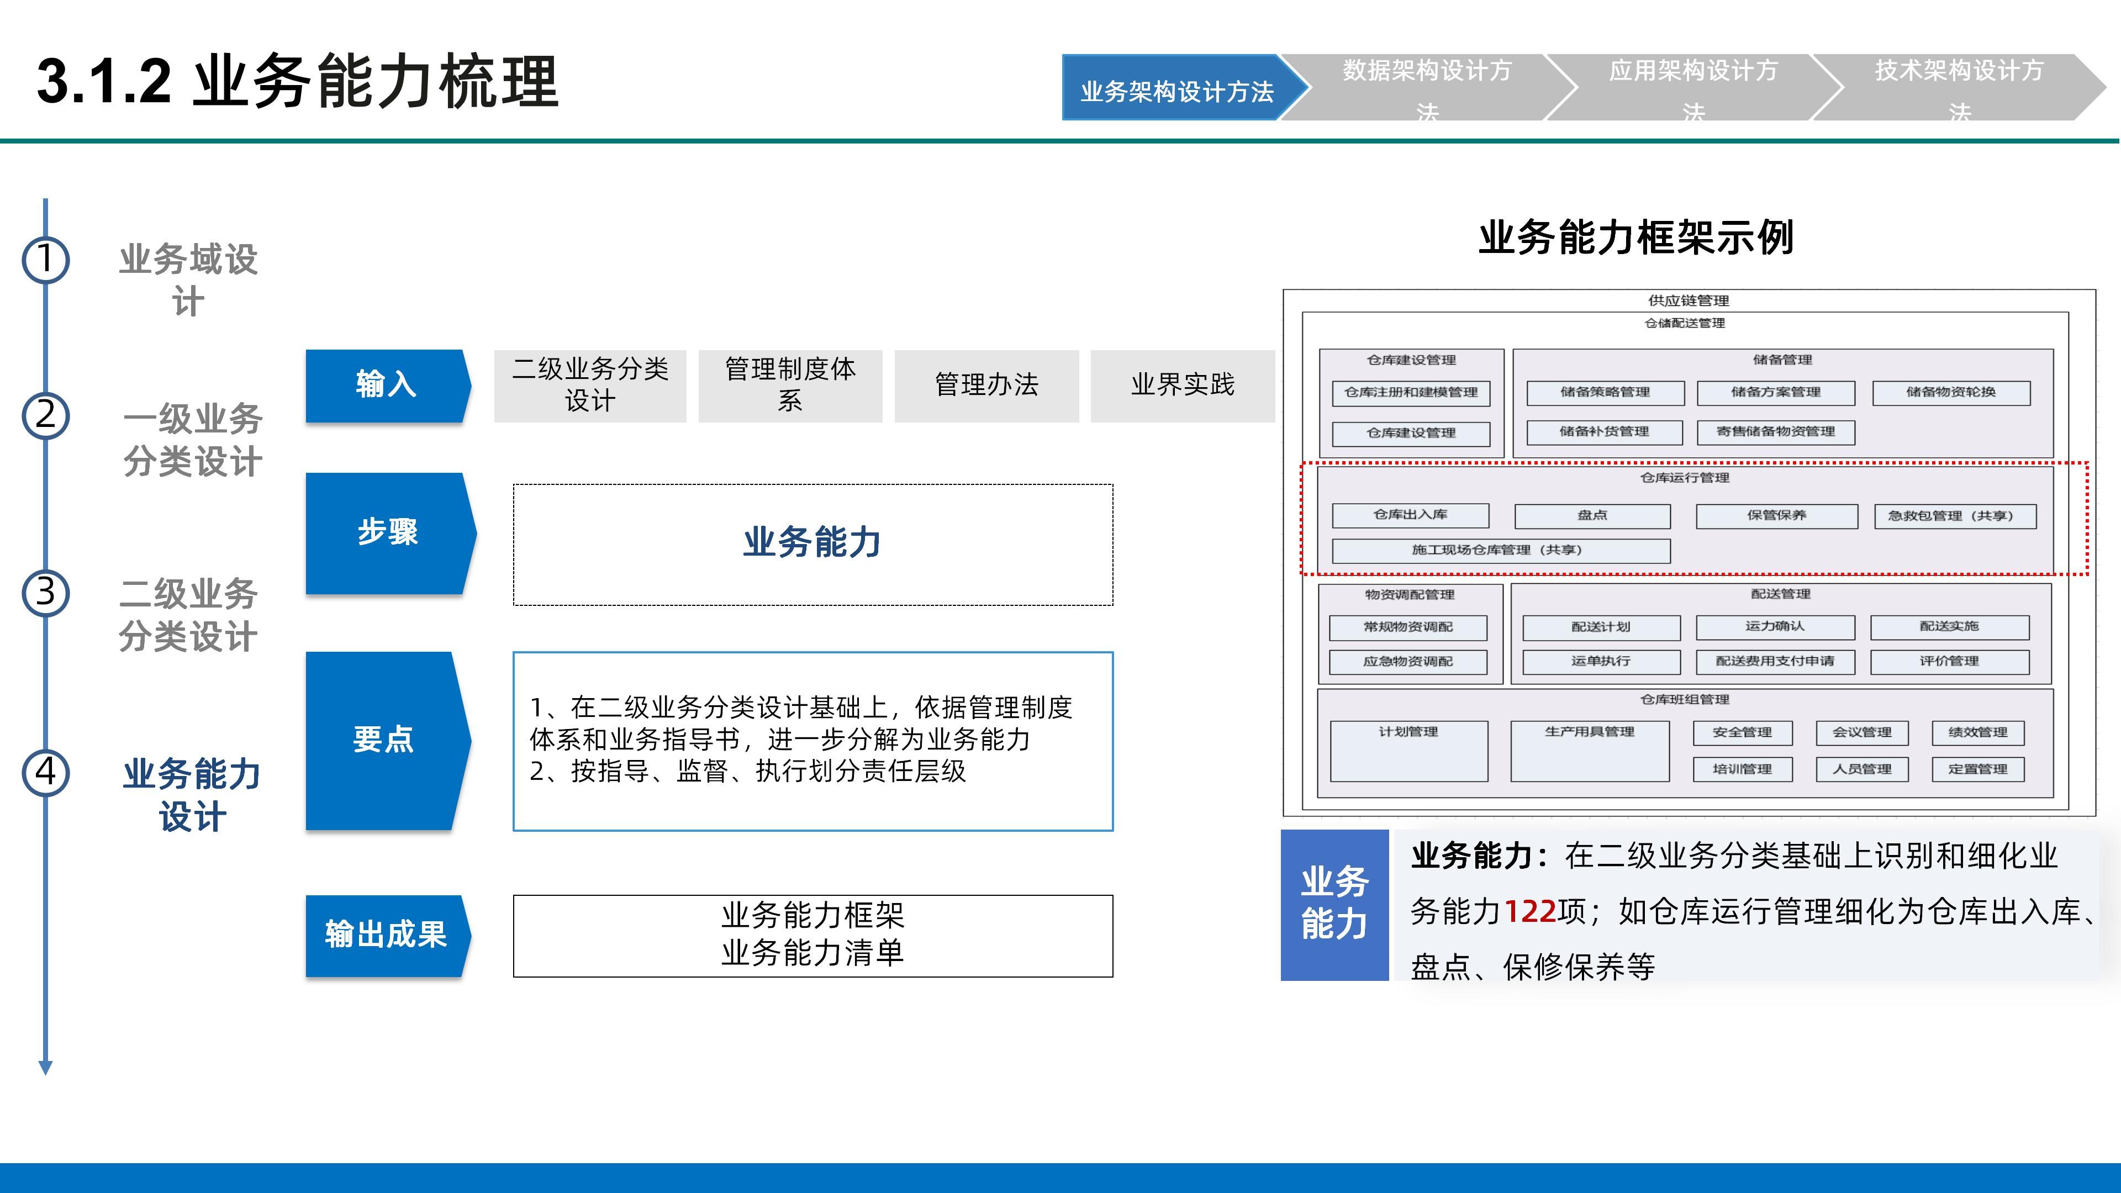Select the 绩效管理 box

[1978, 733]
